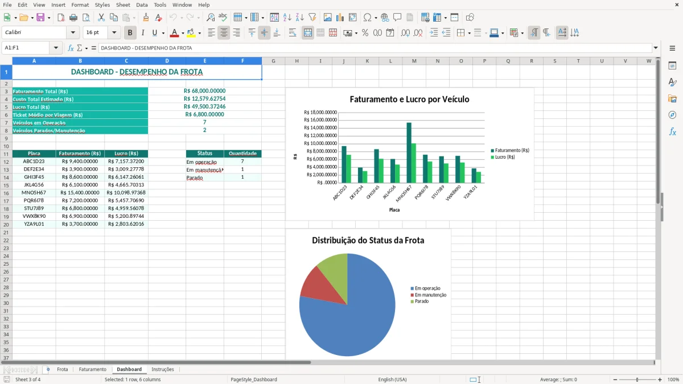
Task: Align the text left
Action: pyautogui.click(x=211, y=33)
